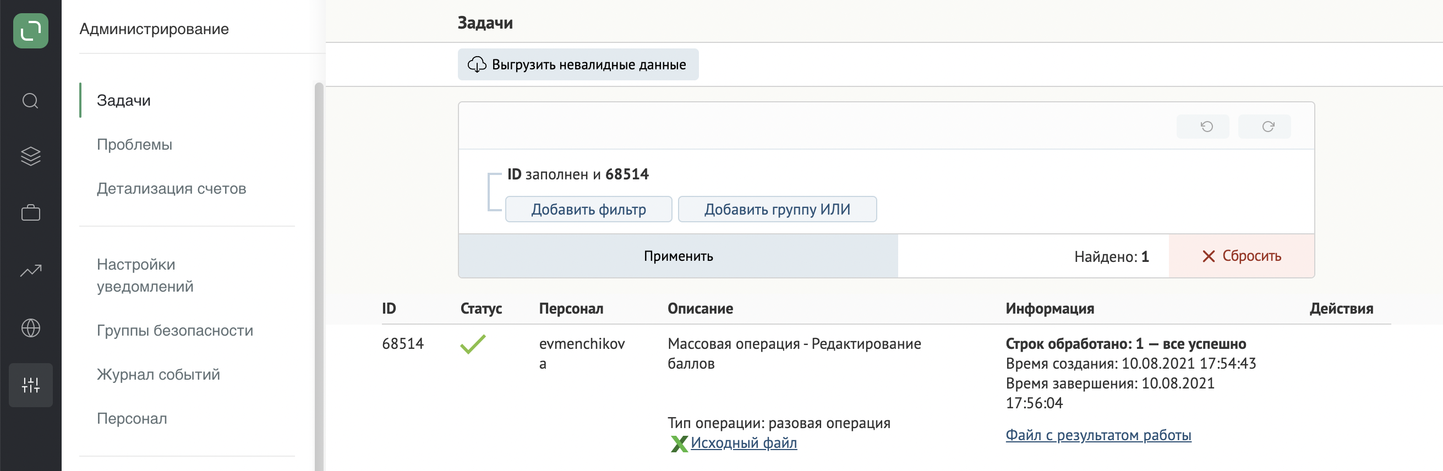The width and height of the screenshot is (1443, 471).
Task: Click the Задачи page title
Action: (485, 23)
